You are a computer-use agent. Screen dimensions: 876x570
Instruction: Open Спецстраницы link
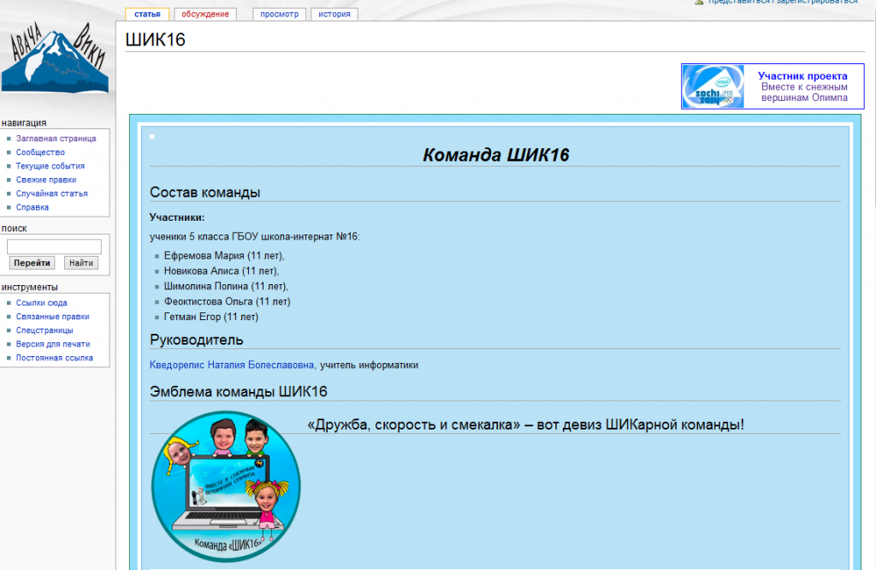[x=44, y=330]
